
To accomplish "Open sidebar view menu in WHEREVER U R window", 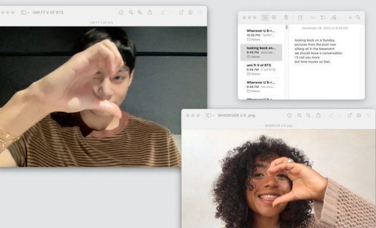I will point(210,115).
